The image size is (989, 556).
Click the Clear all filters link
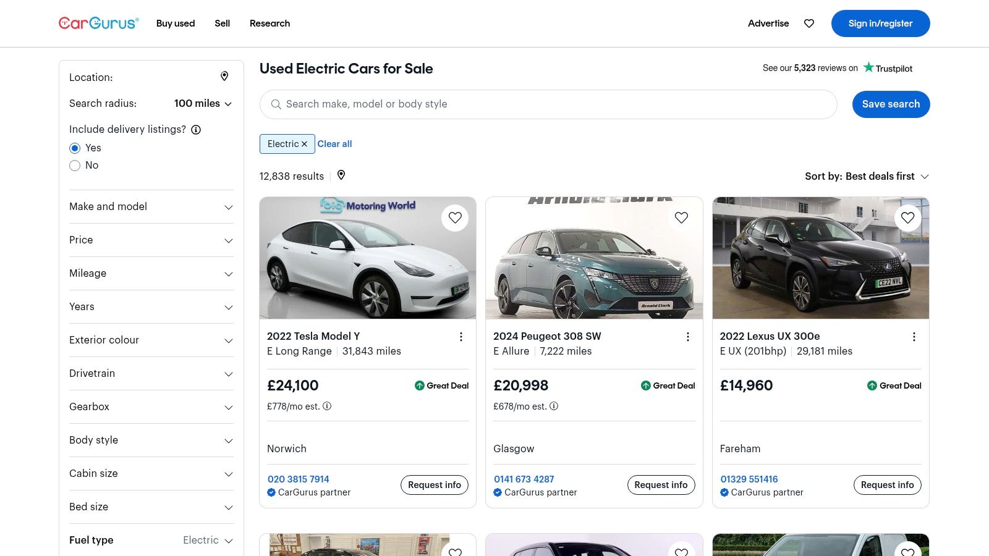334,144
